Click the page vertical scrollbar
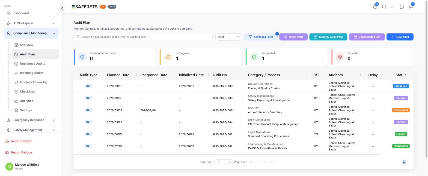This screenshot has width=428, height=176. pyautogui.click(x=426, y=79)
